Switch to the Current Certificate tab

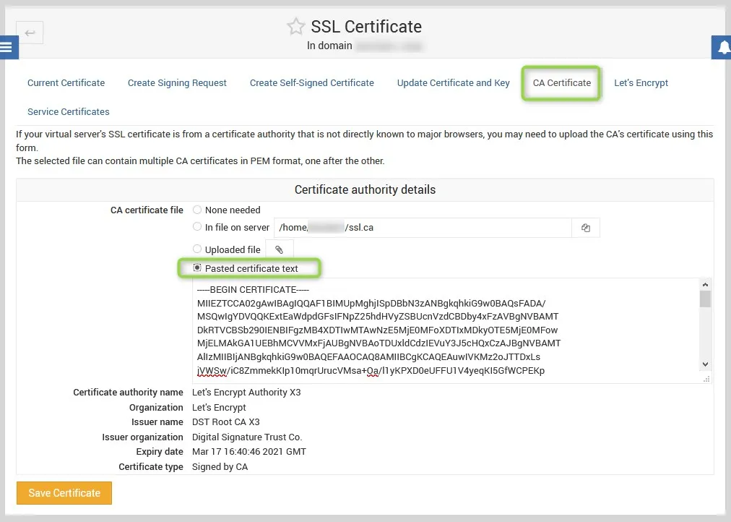[66, 83]
